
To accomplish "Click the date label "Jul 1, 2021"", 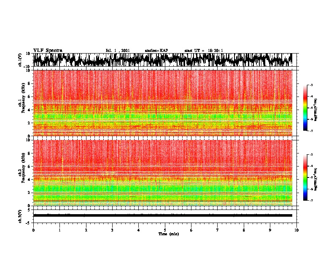I will pos(118,51).
